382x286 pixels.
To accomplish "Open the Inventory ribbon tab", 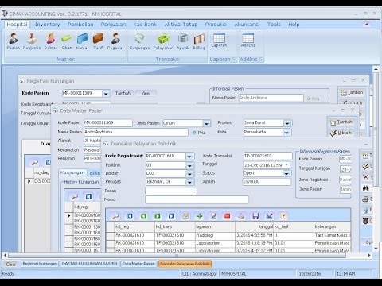I will click(48, 25).
